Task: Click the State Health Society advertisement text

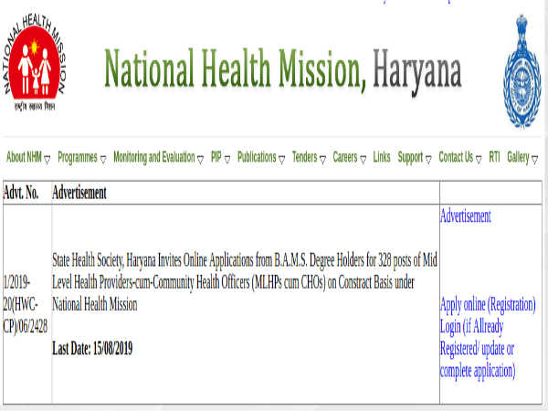Action: pyautogui.click(x=245, y=282)
